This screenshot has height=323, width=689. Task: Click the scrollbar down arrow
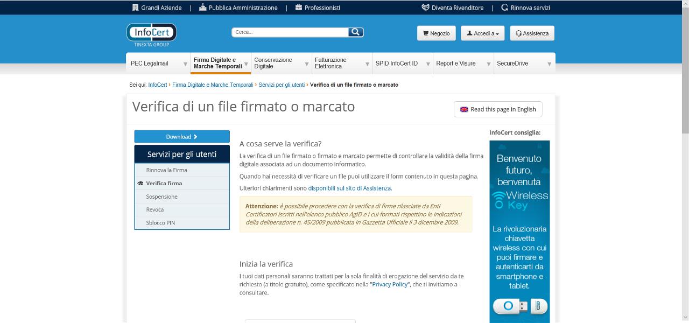685,318
